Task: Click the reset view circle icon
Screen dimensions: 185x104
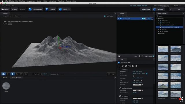Action: (109, 74)
